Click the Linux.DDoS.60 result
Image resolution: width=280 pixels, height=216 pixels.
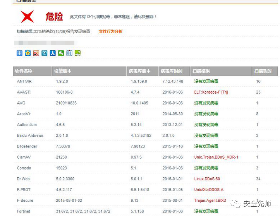(207, 179)
